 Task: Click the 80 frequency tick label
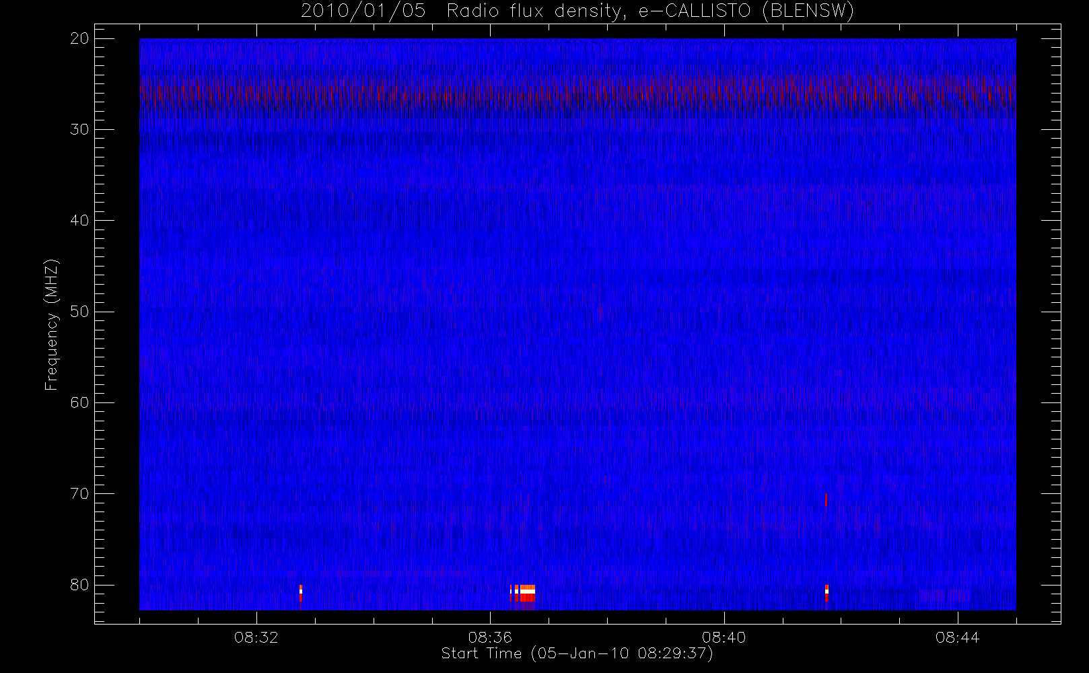click(79, 585)
